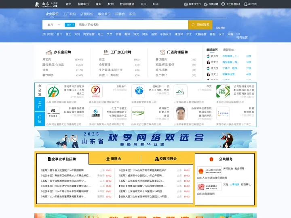Select the 企业职位 search tab
This screenshot has height=218, width=291.
point(52,14)
